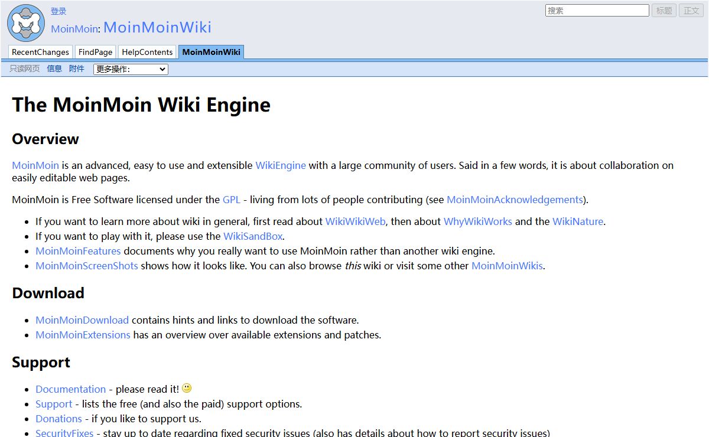Click the main heading The MoinMoin Wiki Engine
Viewport: 709px width, 437px height.
[141, 105]
